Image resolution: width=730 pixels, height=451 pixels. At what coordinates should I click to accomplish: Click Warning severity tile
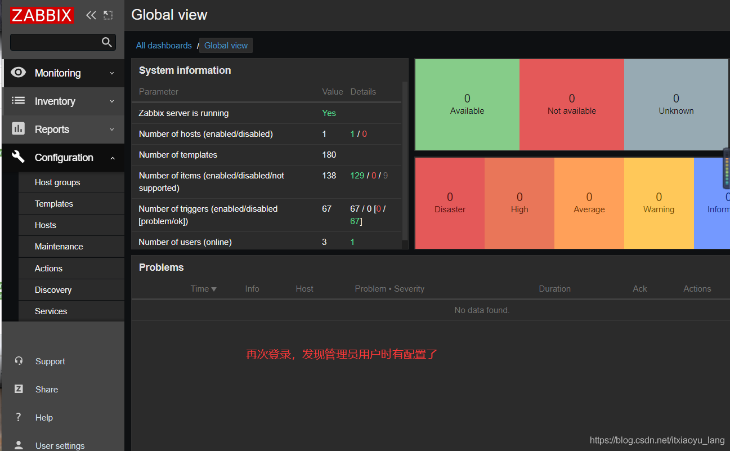click(659, 203)
